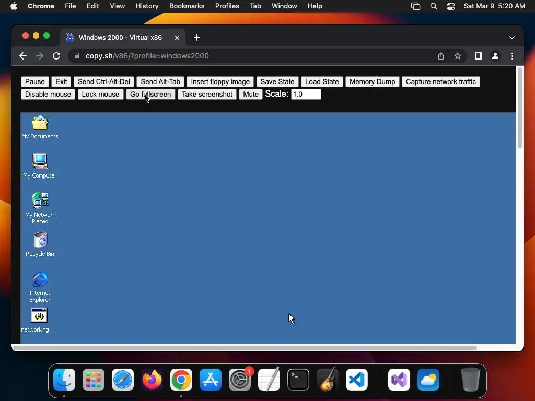Click Chrome's share page icon
The height and width of the screenshot is (401, 535).
pyautogui.click(x=441, y=56)
